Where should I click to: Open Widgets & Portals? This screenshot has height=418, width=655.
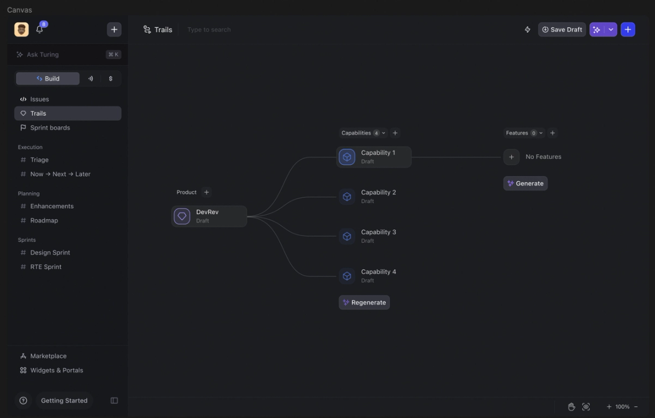pos(68,370)
